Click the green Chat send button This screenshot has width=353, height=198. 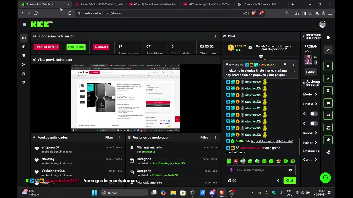tap(290, 180)
